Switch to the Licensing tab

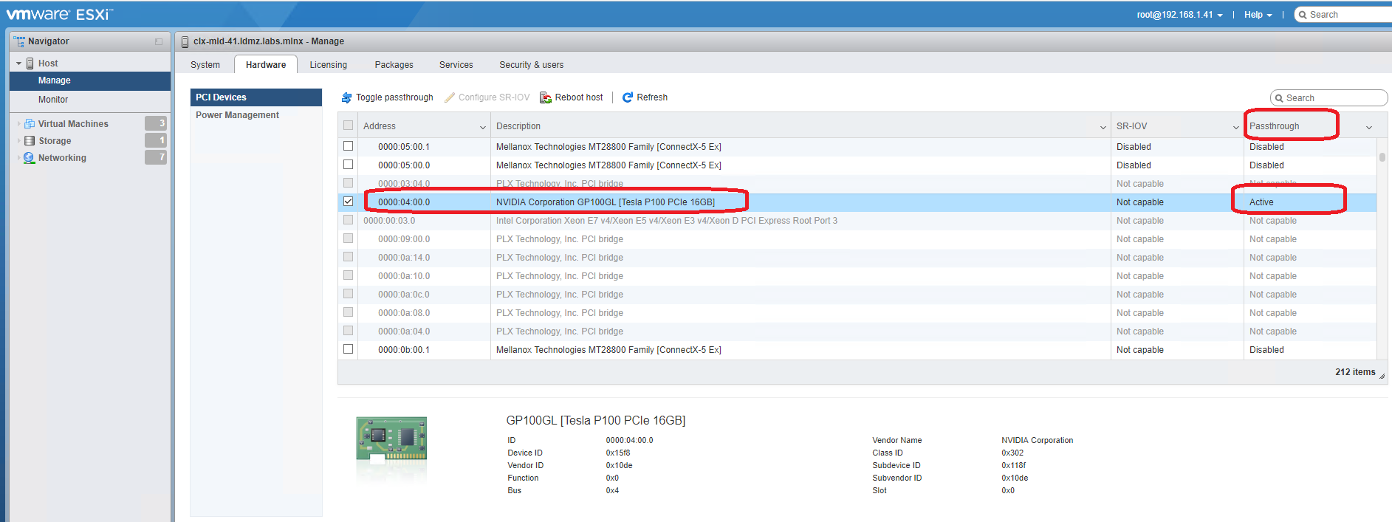click(328, 65)
